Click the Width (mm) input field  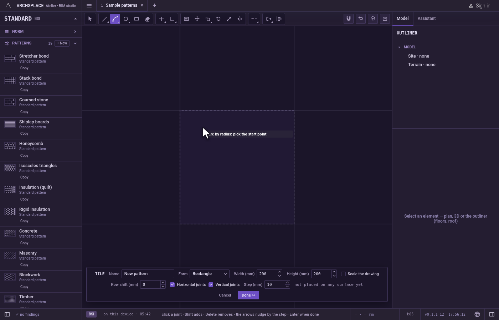pos(267,274)
